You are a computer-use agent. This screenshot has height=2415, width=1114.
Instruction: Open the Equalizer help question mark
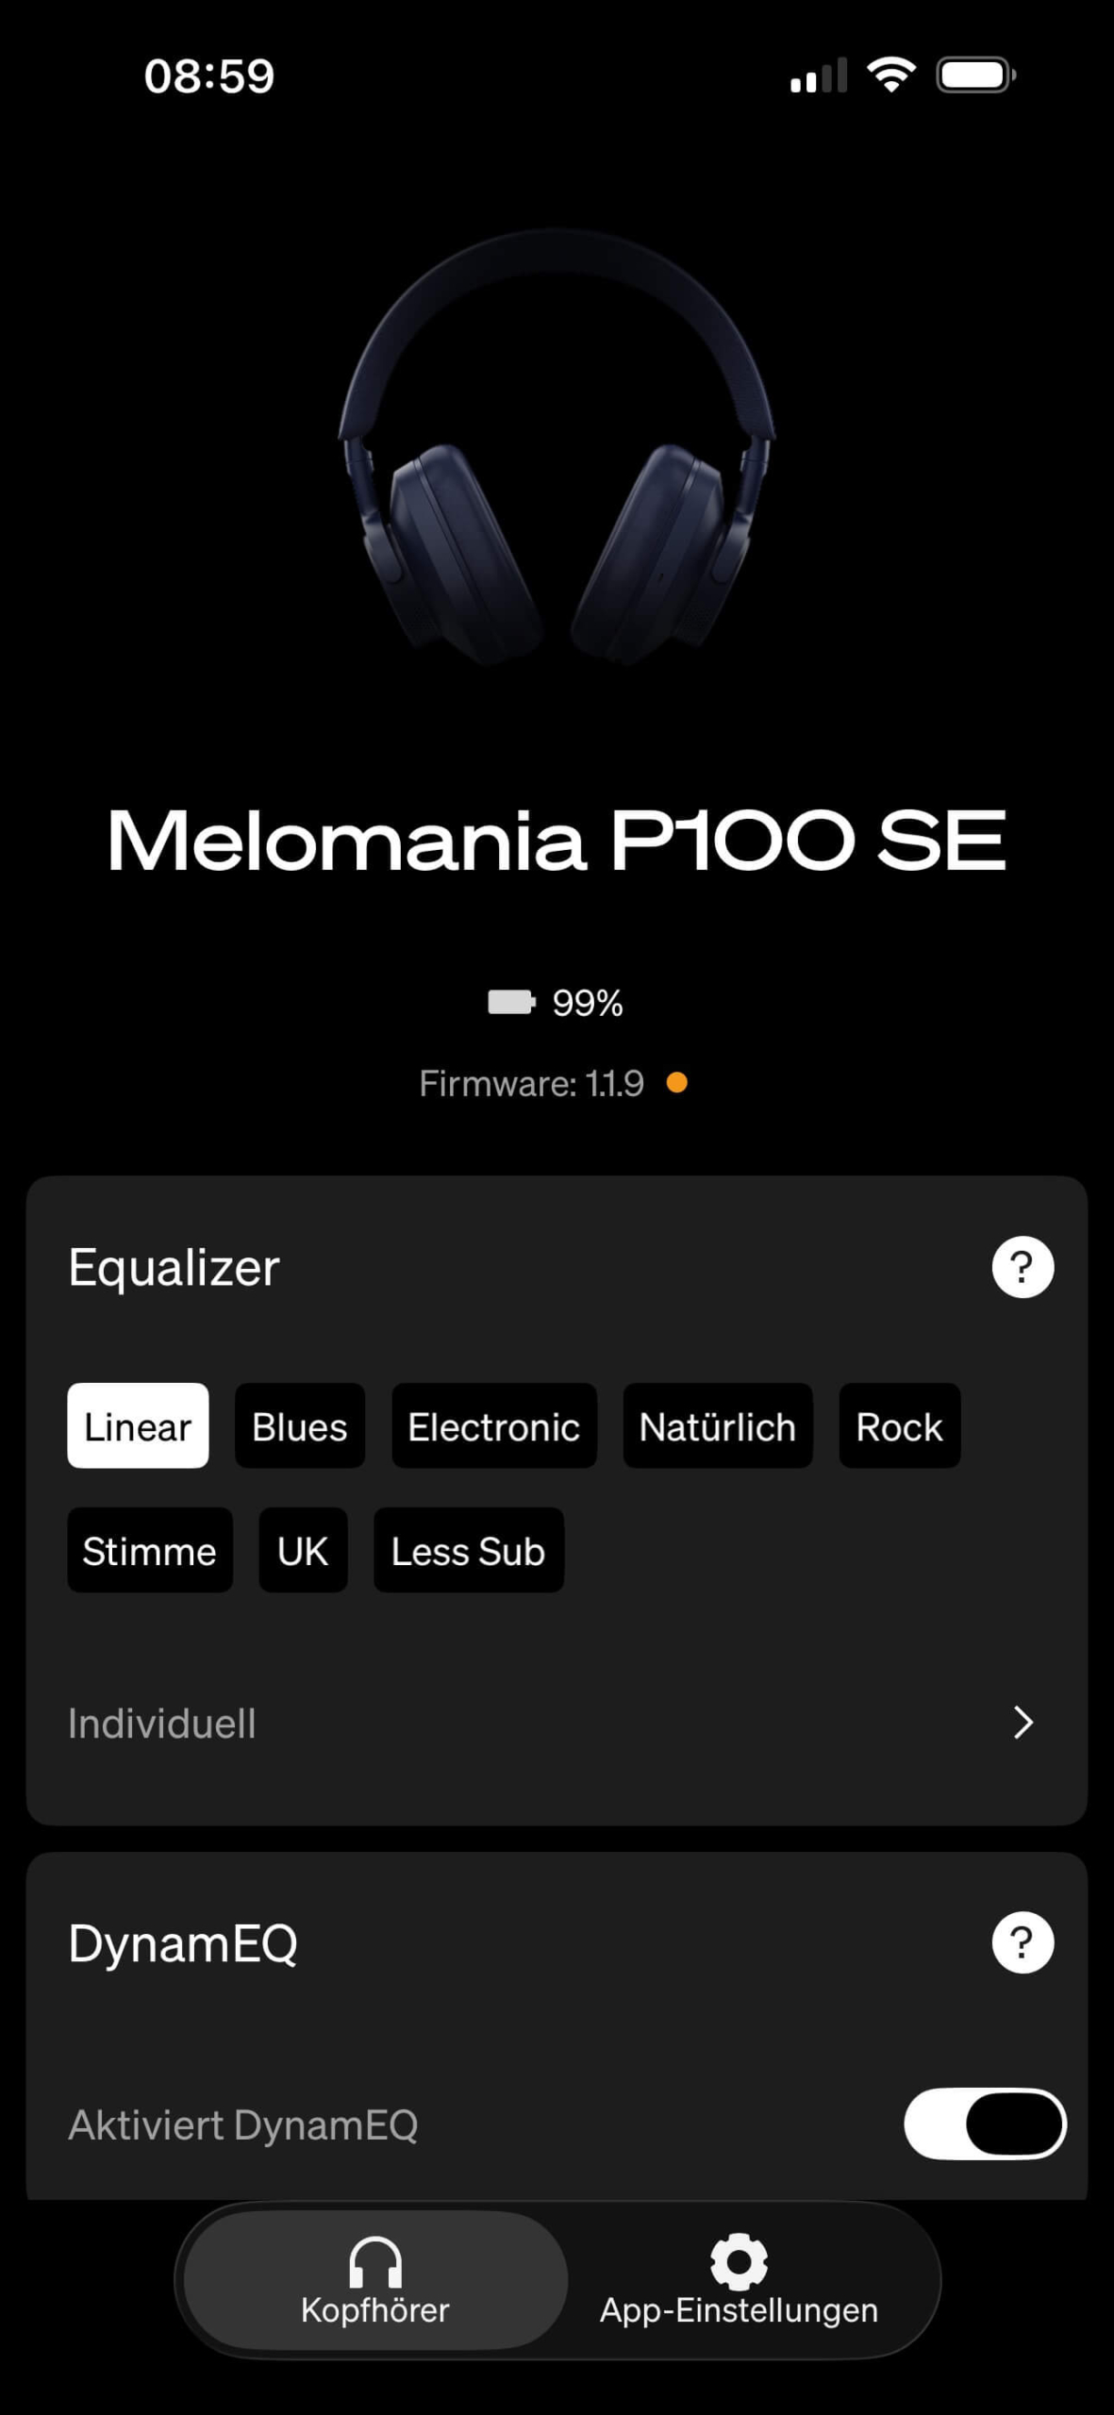[1023, 1267]
